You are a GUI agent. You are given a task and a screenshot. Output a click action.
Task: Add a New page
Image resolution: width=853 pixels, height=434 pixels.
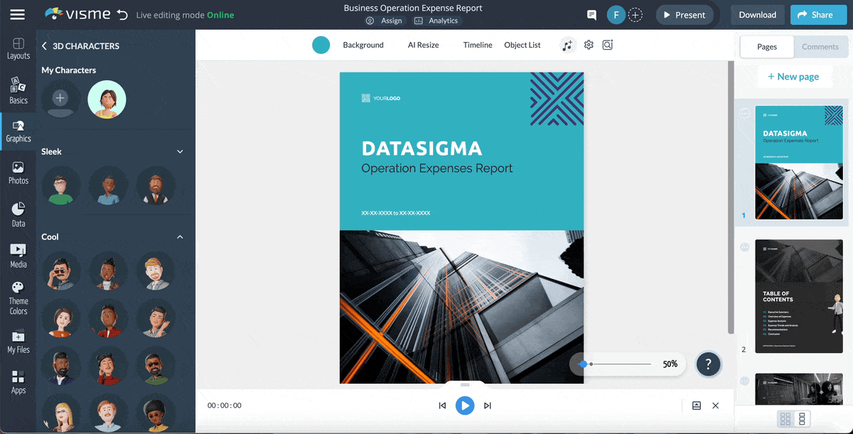point(793,77)
